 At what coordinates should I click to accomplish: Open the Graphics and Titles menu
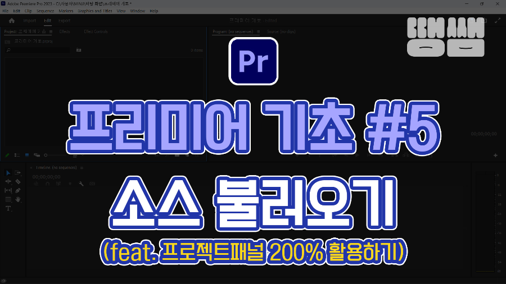pyautogui.click(x=95, y=11)
